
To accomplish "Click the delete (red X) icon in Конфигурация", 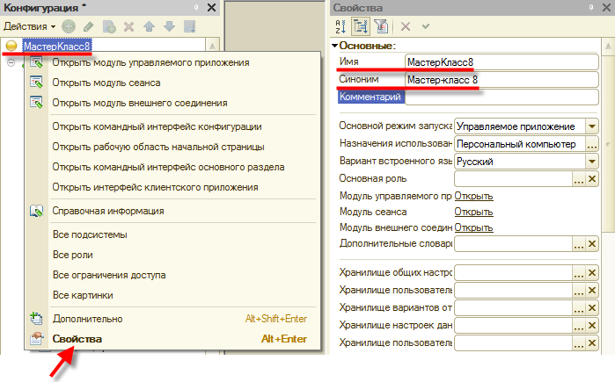I will [x=128, y=27].
